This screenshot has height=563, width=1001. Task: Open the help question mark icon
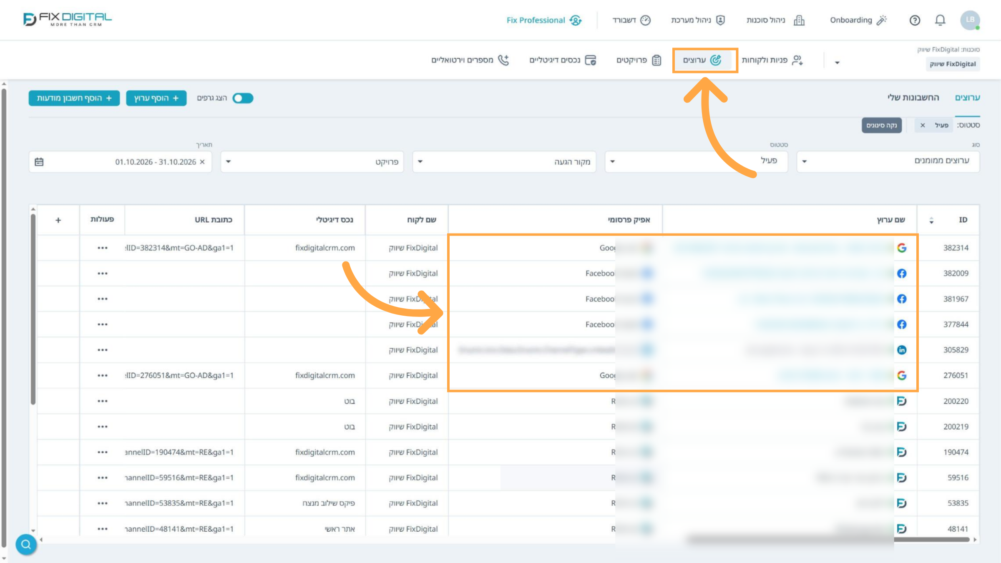pos(915,20)
